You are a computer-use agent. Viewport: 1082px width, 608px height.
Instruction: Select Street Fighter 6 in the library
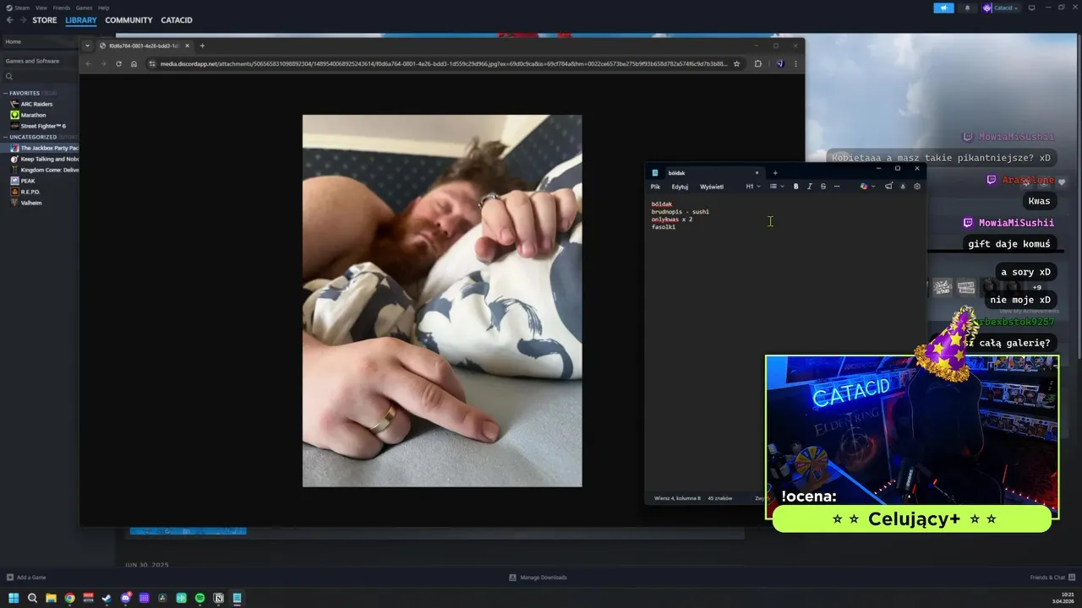(x=43, y=126)
